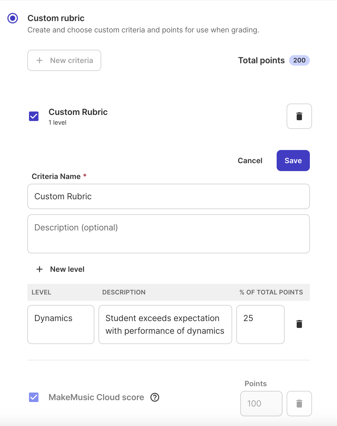Click the 200 total points badge
The image size is (337, 426).
tap(299, 60)
